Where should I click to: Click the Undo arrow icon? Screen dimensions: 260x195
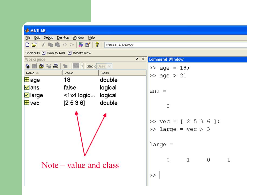pos(64,45)
